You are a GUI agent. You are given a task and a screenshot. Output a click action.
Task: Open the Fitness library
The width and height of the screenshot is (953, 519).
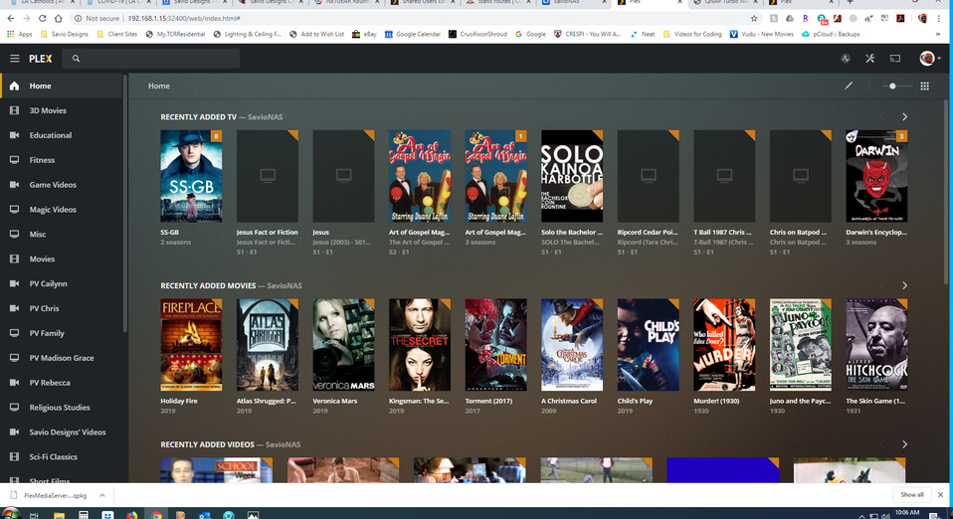[x=61, y=160]
